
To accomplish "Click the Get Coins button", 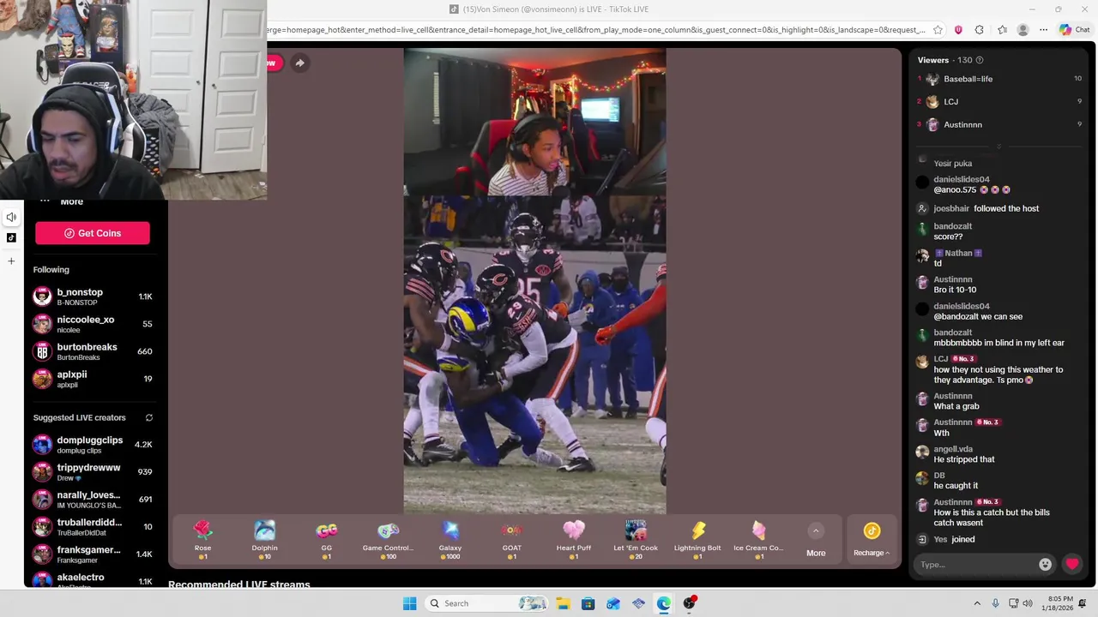I will pyautogui.click(x=93, y=233).
